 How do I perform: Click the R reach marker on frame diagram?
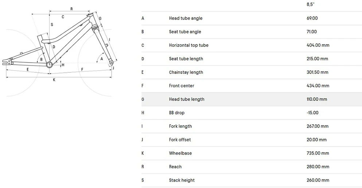pyautogui.click(x=71, y=9)
